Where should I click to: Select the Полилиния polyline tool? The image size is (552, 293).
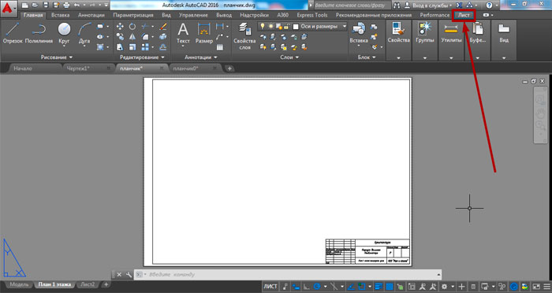(x=39, y=33)
